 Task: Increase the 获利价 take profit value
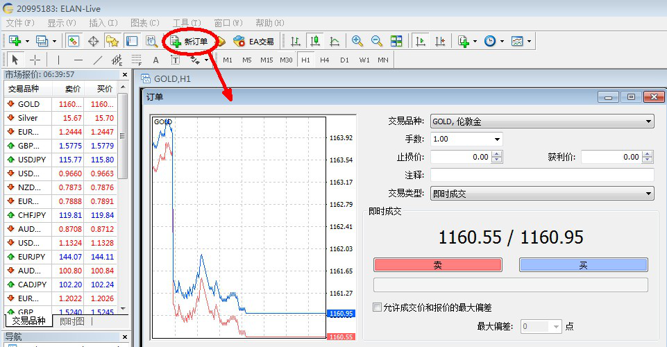click(648, 154)
